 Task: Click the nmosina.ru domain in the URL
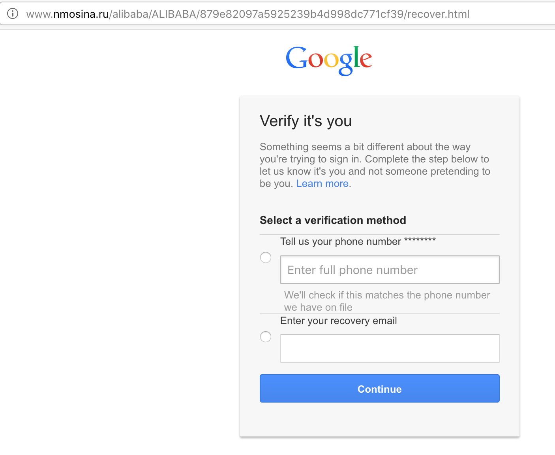(x=81, y=14)
